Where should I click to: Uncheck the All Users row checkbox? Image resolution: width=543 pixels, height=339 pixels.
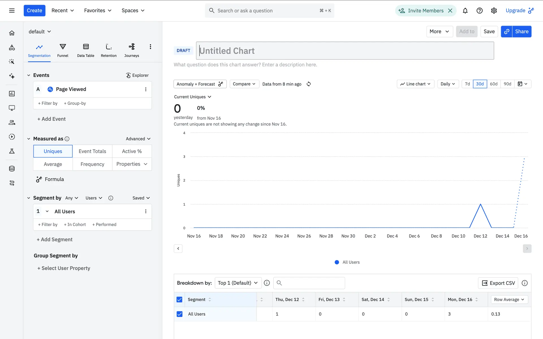[179, 314]
